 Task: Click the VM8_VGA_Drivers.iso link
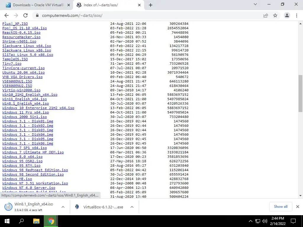[x=22, y=77]
